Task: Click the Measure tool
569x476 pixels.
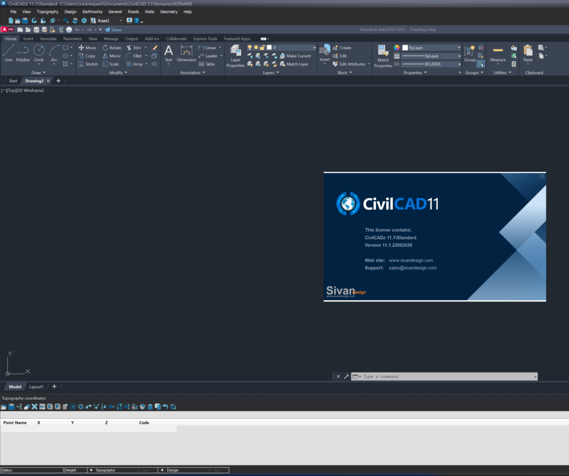Action: pyautogui.click(x=498, y=53)
